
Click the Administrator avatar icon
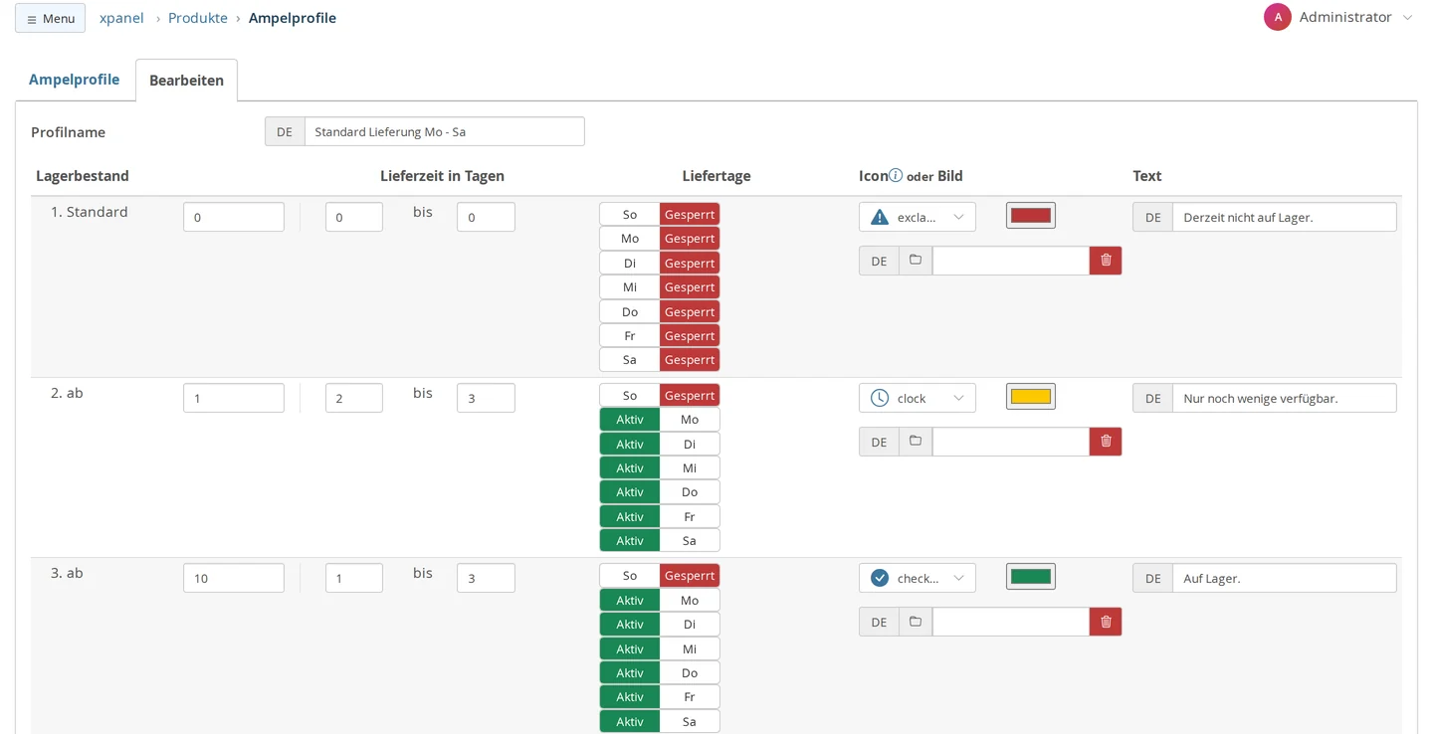click(1278, 17)
